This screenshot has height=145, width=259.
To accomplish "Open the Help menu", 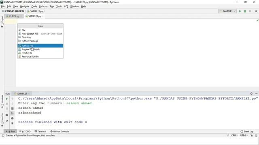I will coord(83,6).
